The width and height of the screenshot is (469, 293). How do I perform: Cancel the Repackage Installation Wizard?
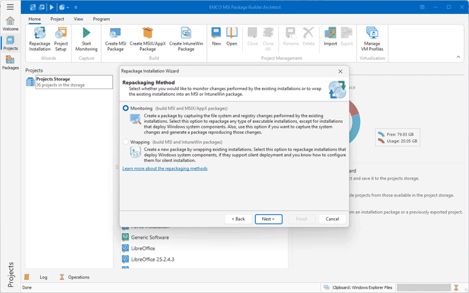pyautogui.click(x=332, y=219)
